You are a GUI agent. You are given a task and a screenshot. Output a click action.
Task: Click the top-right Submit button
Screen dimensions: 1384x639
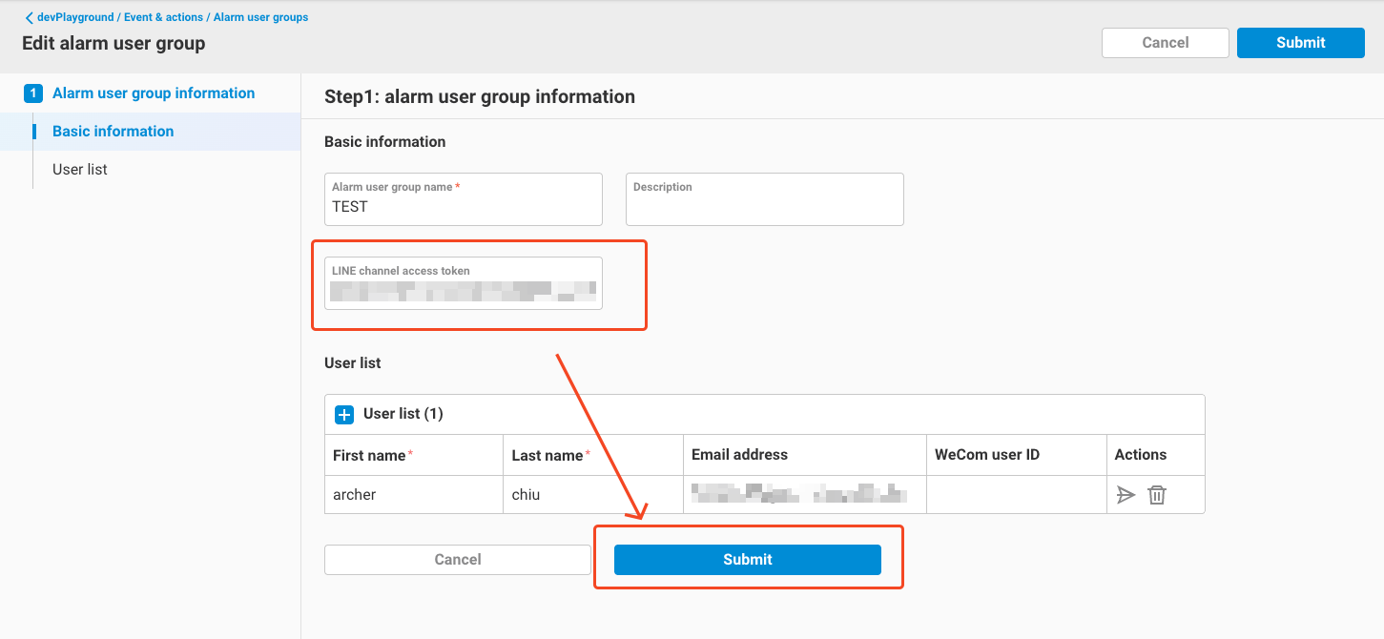pos(1300,42)
